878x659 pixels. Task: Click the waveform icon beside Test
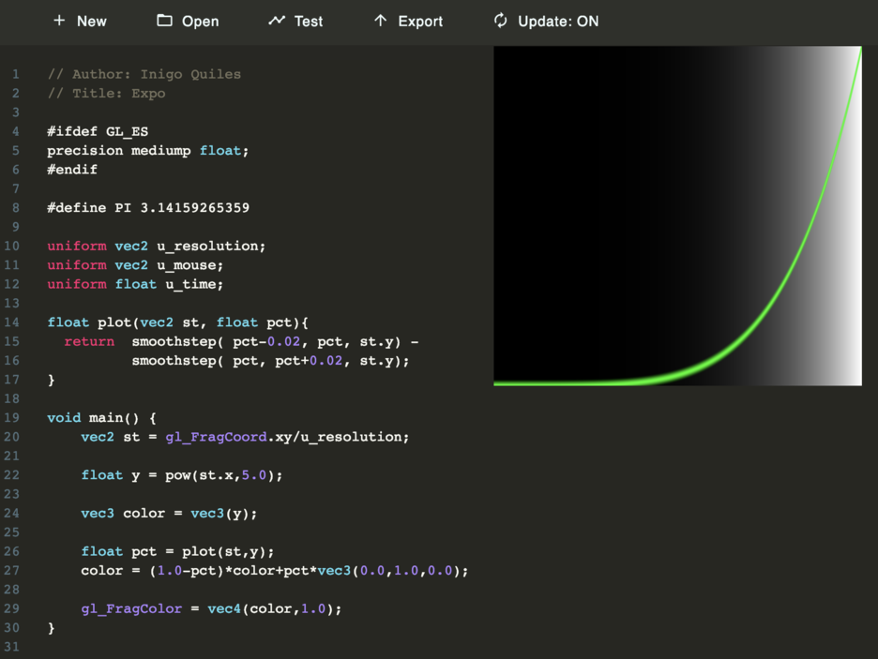point(276,21)
